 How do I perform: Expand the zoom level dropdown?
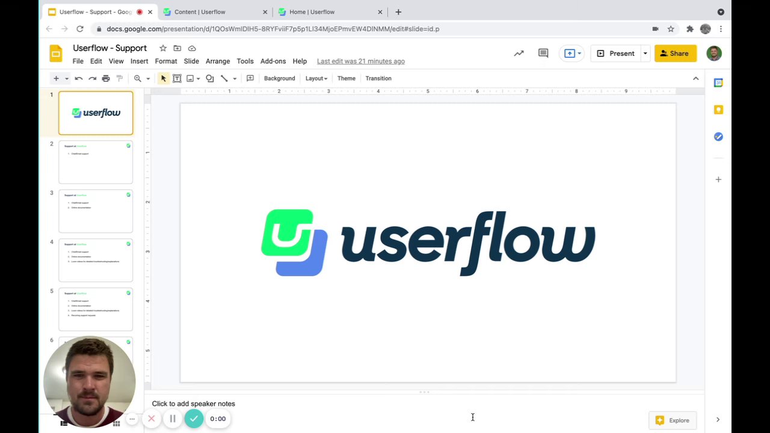pos(148,78)
